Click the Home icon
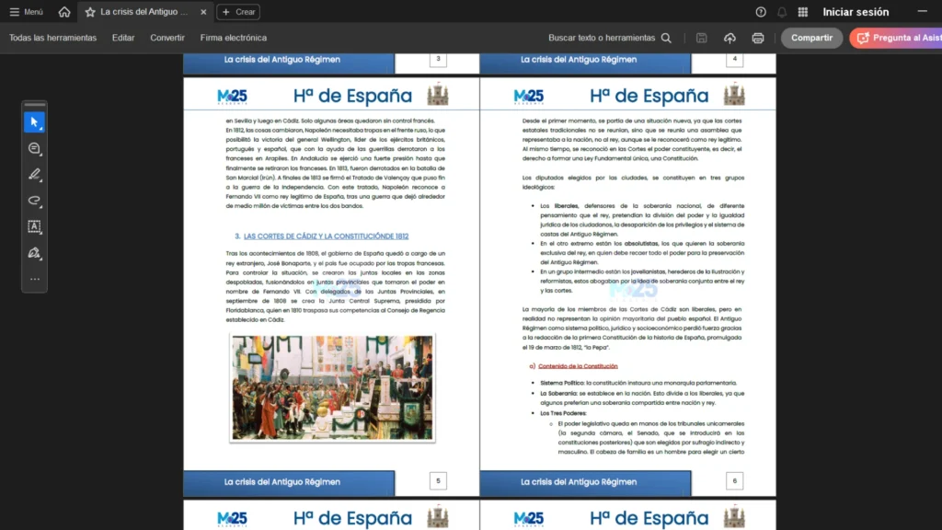Image resolution: width=942 pixels, height=530 pixels. pos(63,12)
